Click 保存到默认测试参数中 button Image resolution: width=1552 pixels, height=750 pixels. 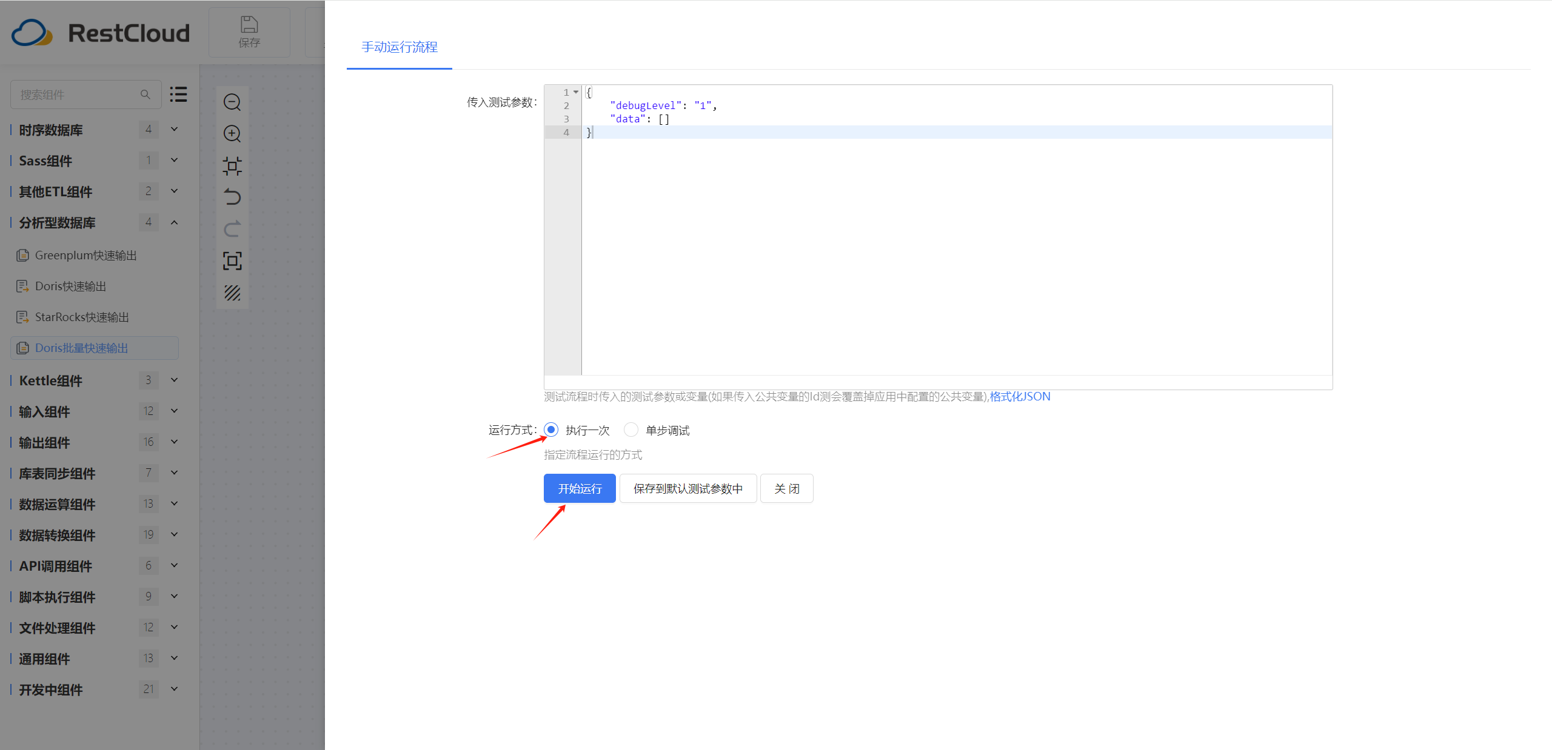click(x=688, y=488)
